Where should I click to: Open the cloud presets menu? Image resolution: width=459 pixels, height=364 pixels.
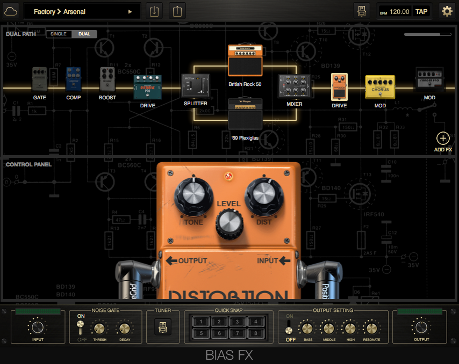11,11
